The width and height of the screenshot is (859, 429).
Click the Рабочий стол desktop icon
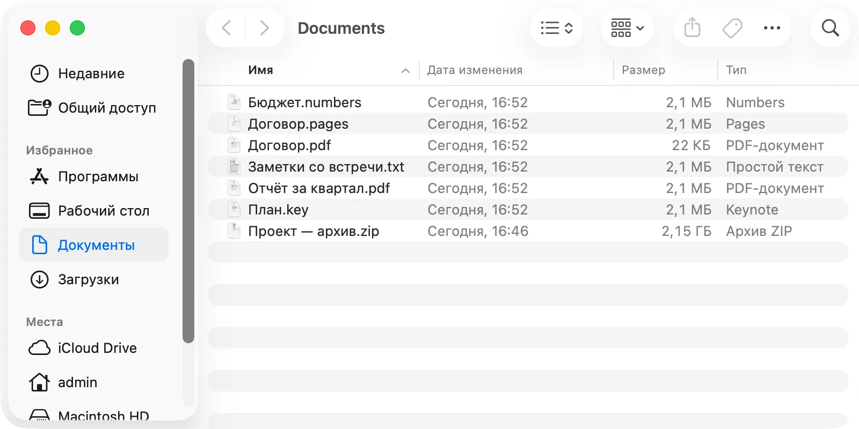pyautogui.click(x=39, y=211)
